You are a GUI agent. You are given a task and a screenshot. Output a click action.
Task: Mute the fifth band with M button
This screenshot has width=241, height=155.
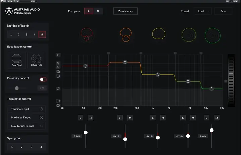216,118
